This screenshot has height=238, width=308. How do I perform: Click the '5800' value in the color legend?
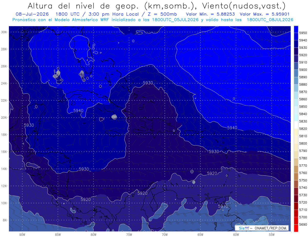click(x=303, y=143)
